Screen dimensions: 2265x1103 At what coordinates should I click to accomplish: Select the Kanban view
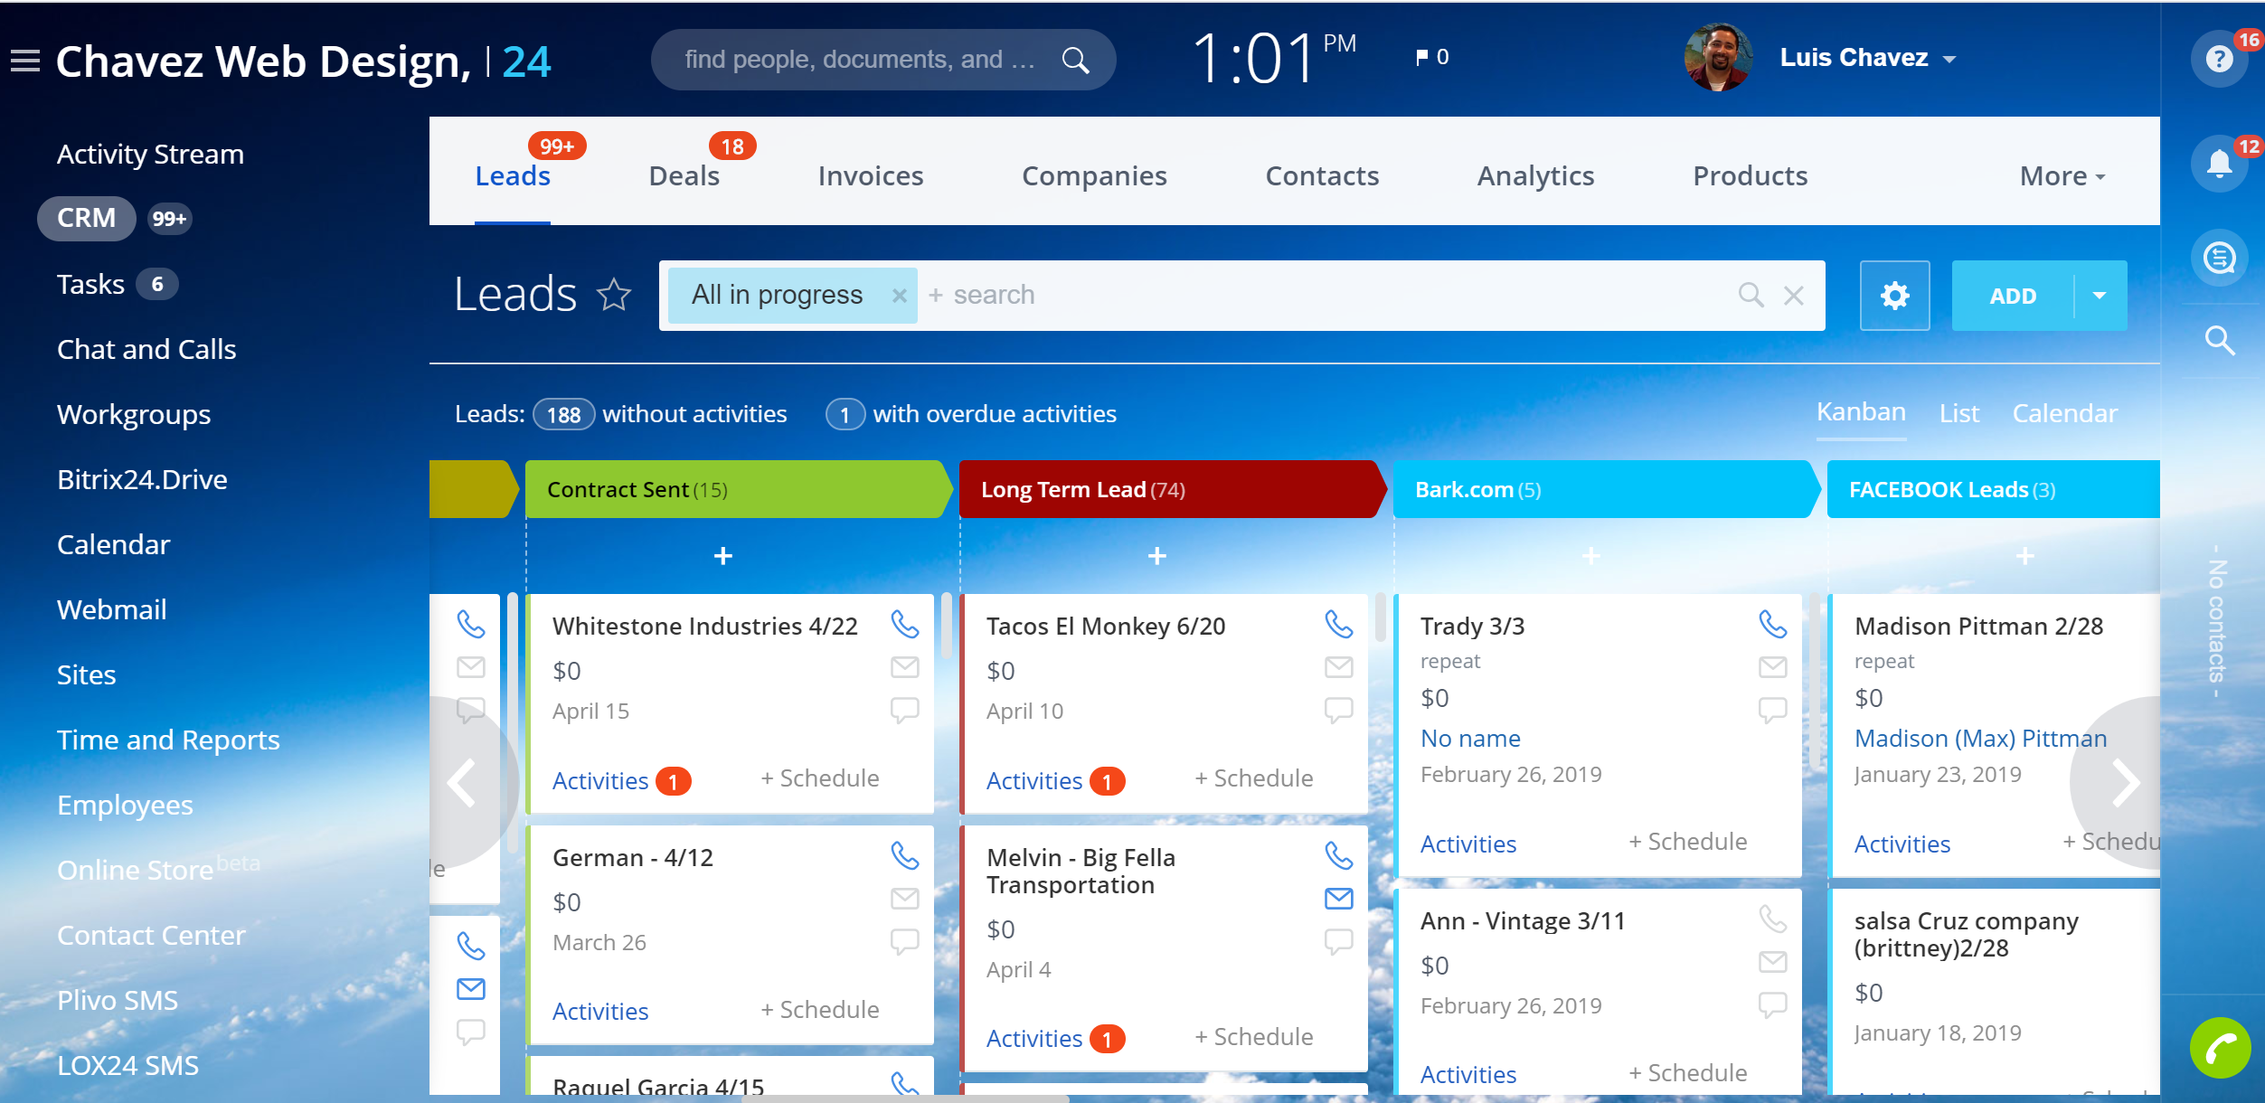pos(1861,412)
